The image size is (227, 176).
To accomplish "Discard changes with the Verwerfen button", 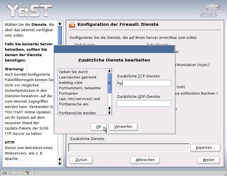I will [123, 127].
